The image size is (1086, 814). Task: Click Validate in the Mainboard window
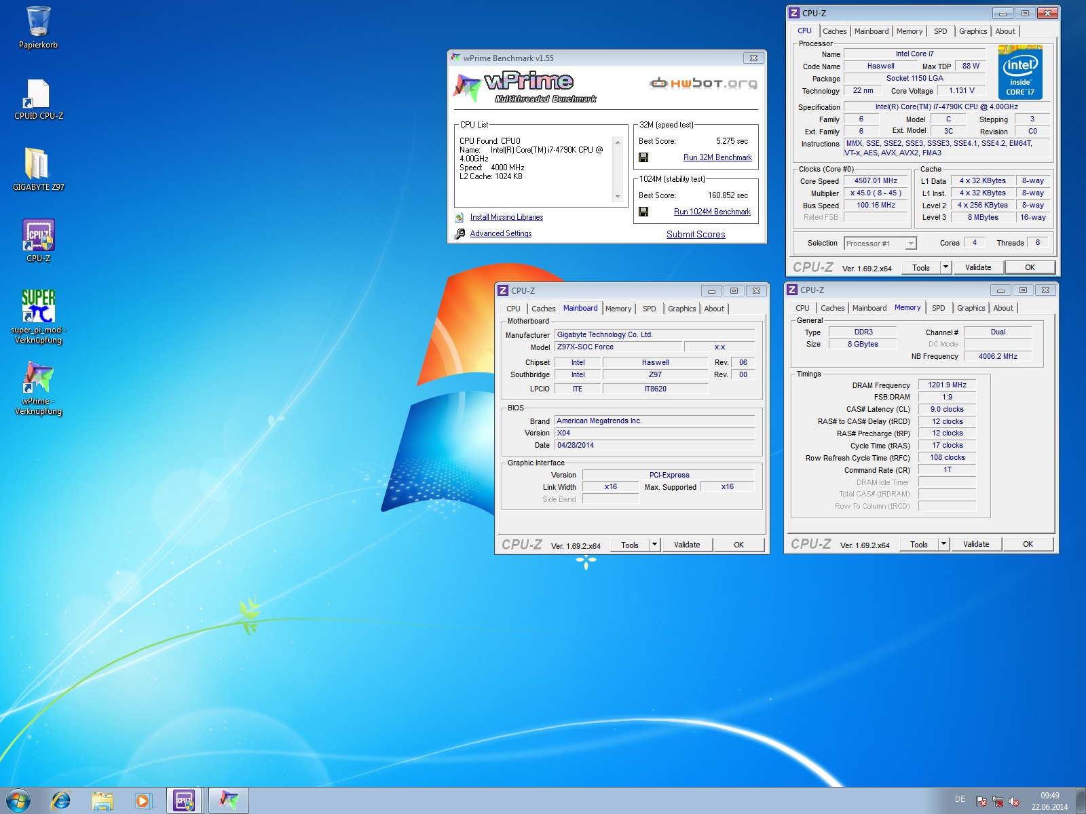click(x=687, y=545)
